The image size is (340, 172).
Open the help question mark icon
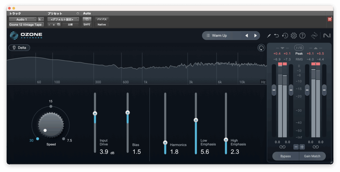(302, 36)
